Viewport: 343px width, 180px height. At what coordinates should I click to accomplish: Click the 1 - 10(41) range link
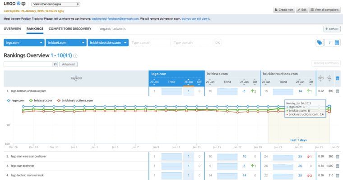[61, 55]
